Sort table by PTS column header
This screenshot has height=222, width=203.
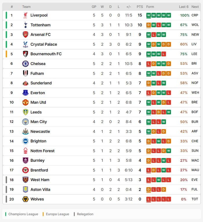click(140, 7)
